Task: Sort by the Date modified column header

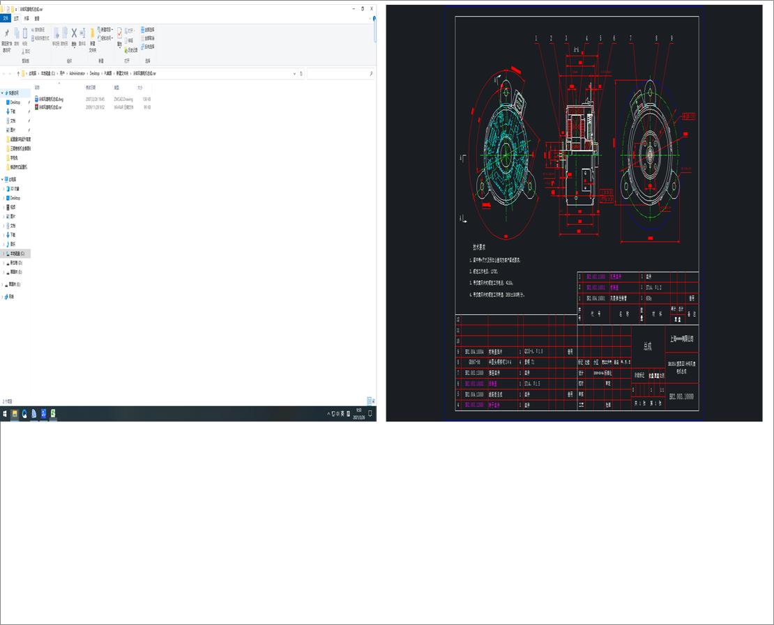Action: (x=91, y=88)
